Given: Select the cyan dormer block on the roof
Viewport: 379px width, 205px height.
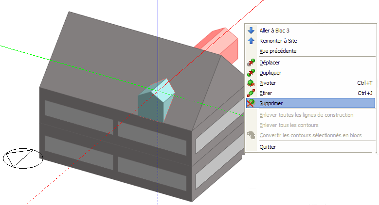Looking at the screenshot, I should pyautogui.click(x=156, y=99).
